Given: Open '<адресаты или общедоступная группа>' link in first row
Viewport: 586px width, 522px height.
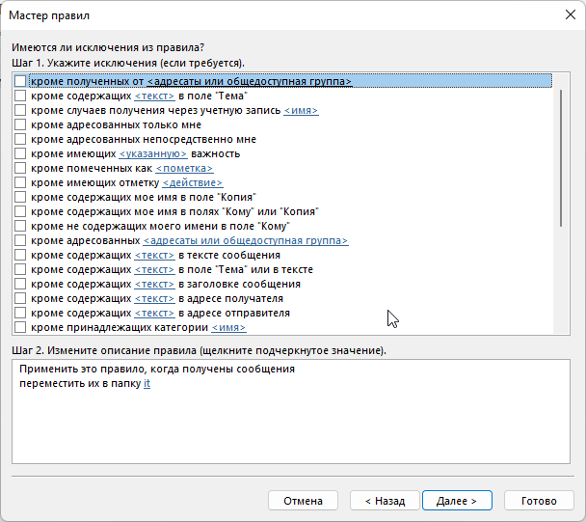Looking at the screenshot, I should click(x=249, y=82).
